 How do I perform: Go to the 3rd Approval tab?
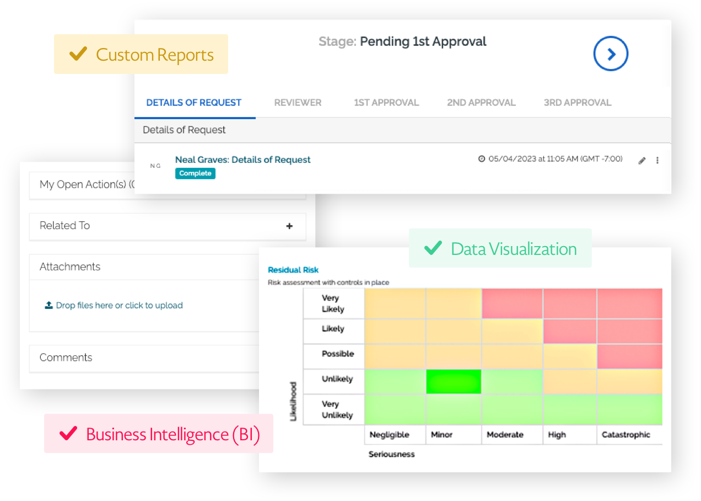pyautogui.click(x=577, y=103)
